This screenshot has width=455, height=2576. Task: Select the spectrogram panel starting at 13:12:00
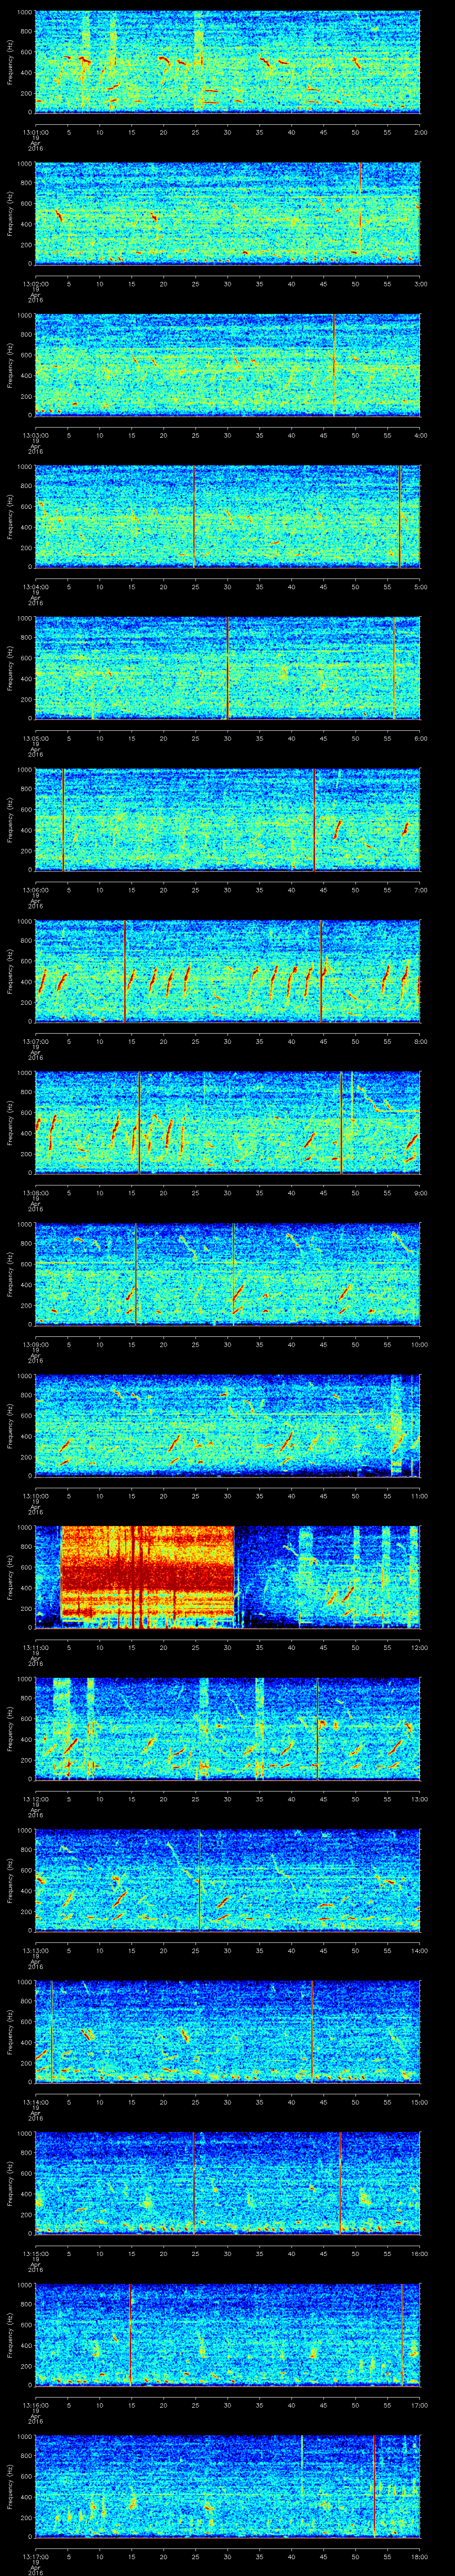pyautogui.click(x=228, y=1728)
